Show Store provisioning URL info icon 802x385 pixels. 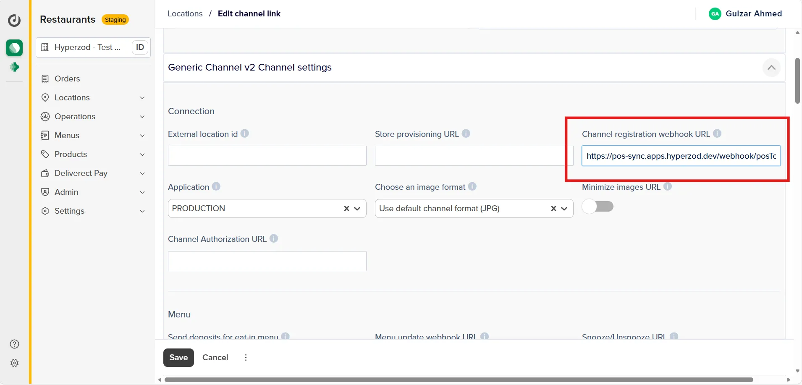(466, 134)
